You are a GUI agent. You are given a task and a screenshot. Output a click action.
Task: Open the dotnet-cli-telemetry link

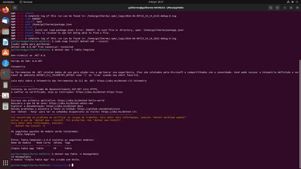(122, 81)
